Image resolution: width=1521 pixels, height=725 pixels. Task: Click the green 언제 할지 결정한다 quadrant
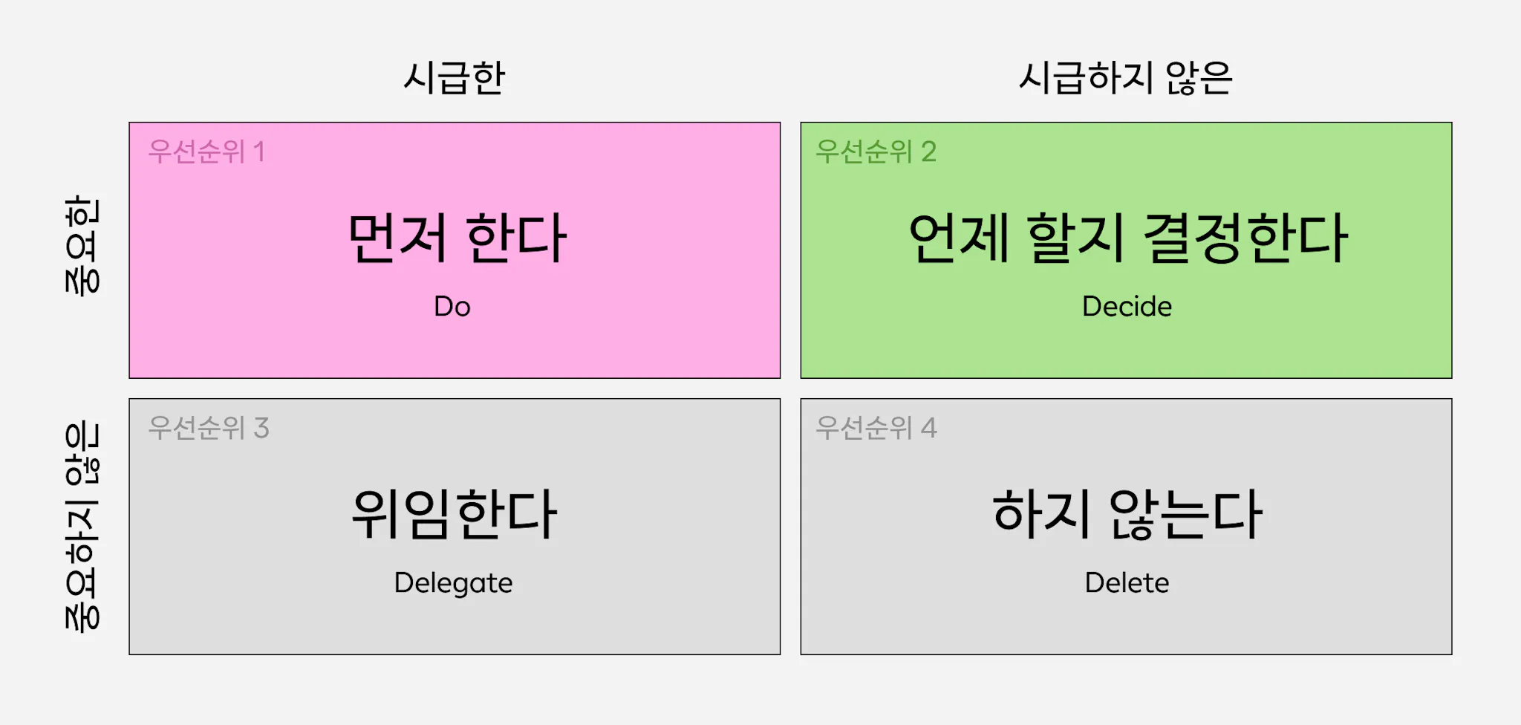point(1126,250)
